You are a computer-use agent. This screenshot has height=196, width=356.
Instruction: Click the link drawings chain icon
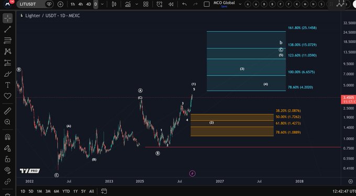7,181
